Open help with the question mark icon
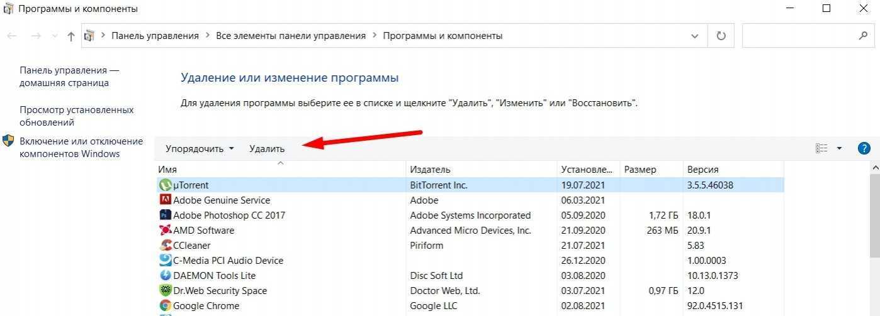The image size is (880, 316). 864,149
